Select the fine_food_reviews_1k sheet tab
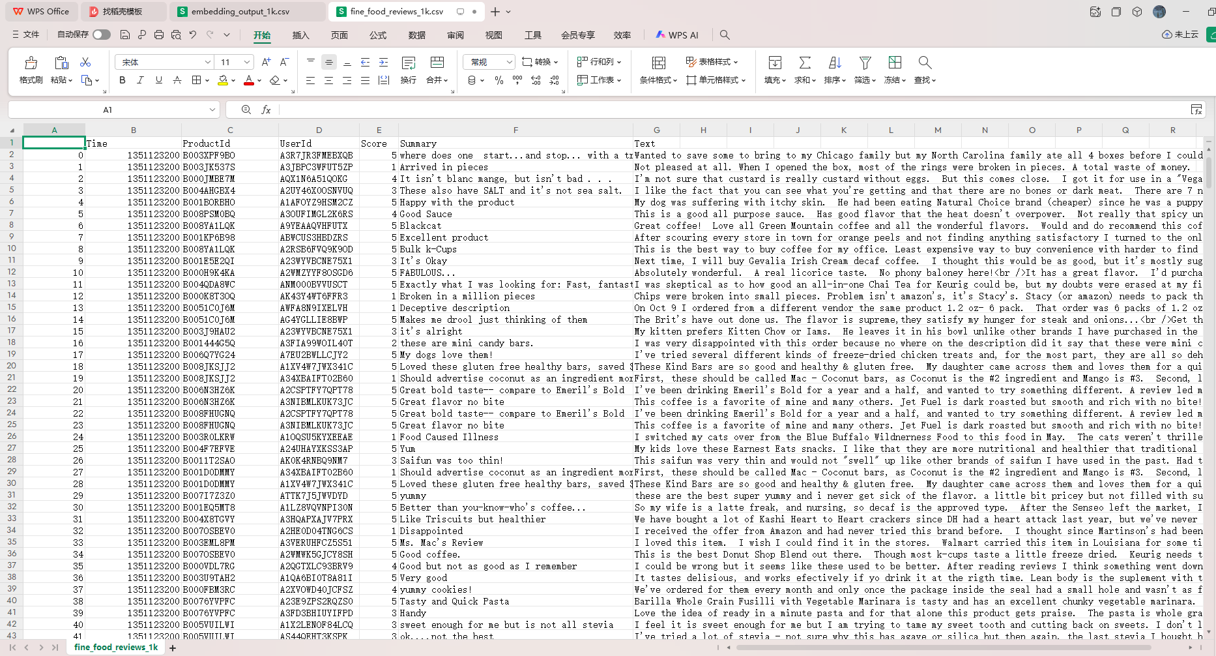This screenshot has height=656, width=1216. click(116, 648)
